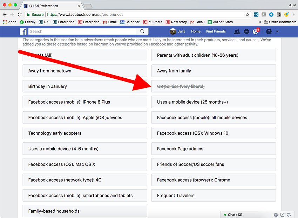Open the 50 Posts bookmark
298x218 pixels.
pyautogui.click(x=153, y=22)
